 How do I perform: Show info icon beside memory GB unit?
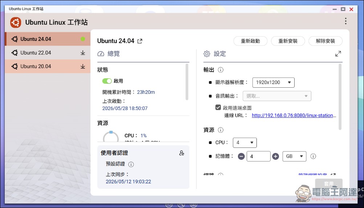pyautogui.click(x=313, y=156)
